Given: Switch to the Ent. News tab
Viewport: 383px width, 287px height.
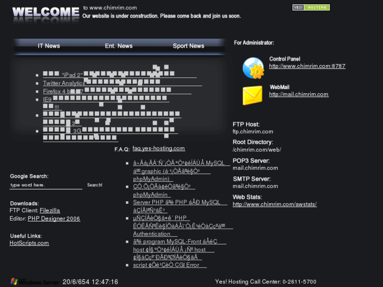Looking at the screenshot, I should (x=119, y=46).
